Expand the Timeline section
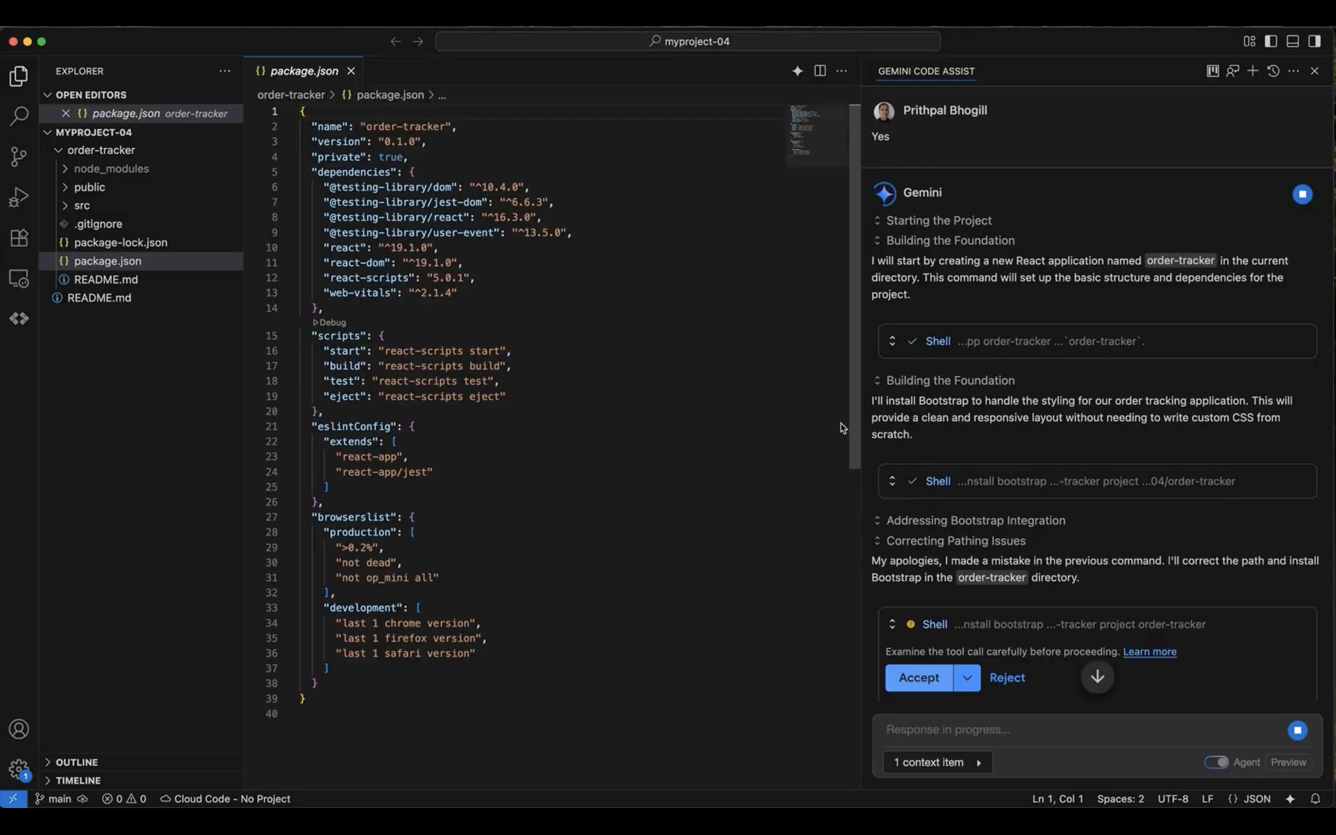Viewport: 1336px width, 835px height. (47, 780)
